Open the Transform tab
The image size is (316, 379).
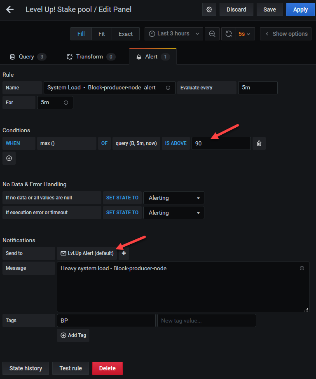coord(91,56)
